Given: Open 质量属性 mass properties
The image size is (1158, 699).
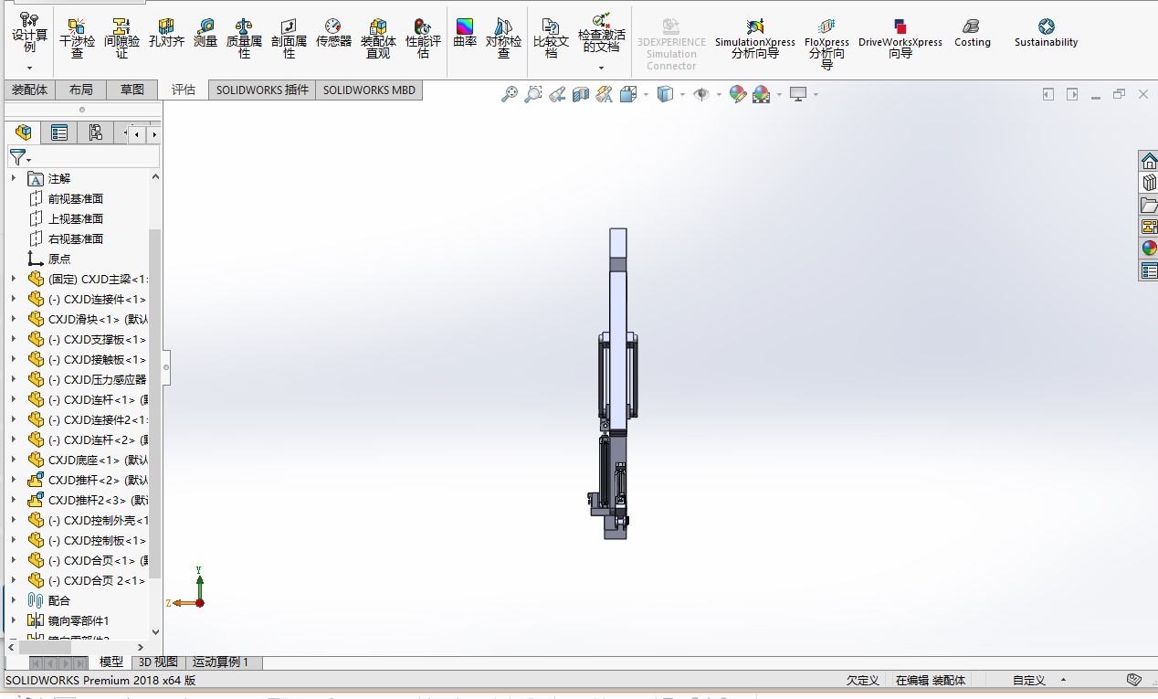Looking at the screenshot, I should [x=244, y=37].
